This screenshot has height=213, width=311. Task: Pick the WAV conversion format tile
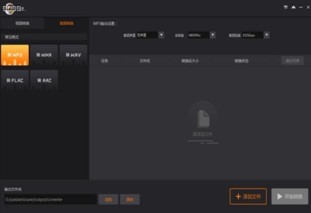click(x=73, y=55)
